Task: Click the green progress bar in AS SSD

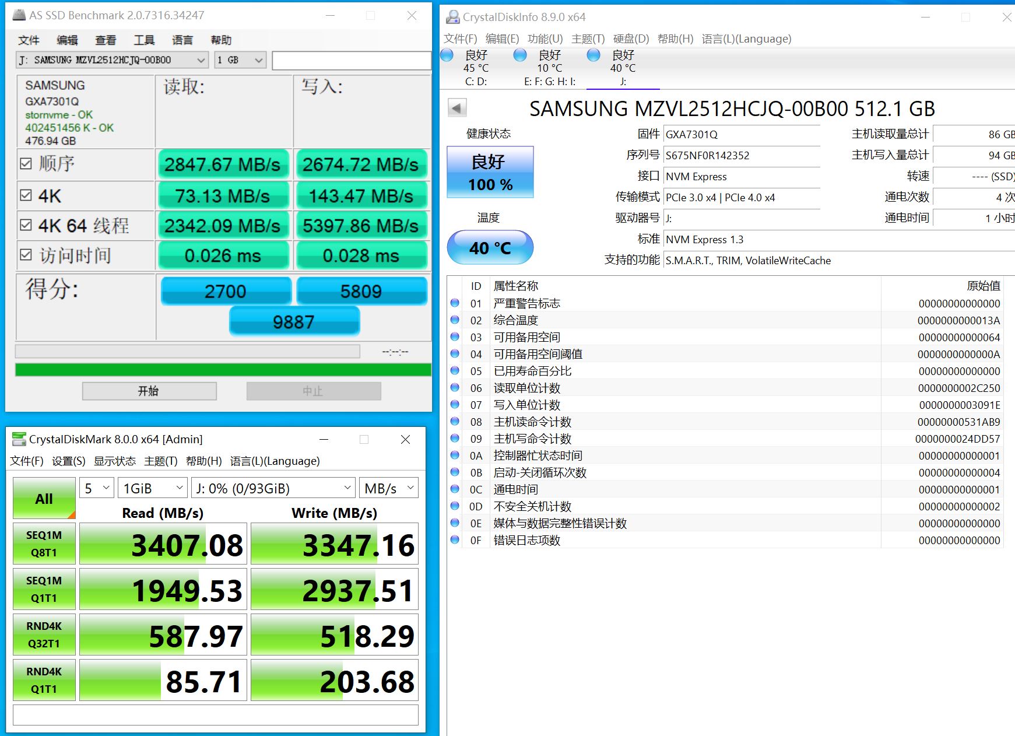Action: click(223, 370)
